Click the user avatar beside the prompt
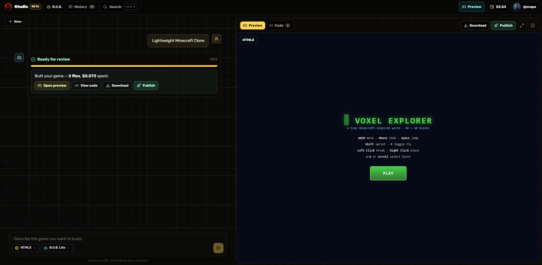 216,39
